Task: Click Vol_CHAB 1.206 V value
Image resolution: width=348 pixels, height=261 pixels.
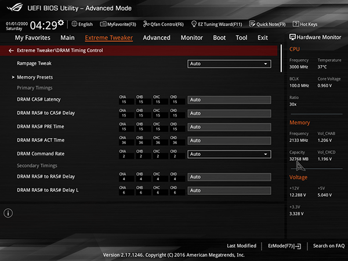Action: point(325,140)
